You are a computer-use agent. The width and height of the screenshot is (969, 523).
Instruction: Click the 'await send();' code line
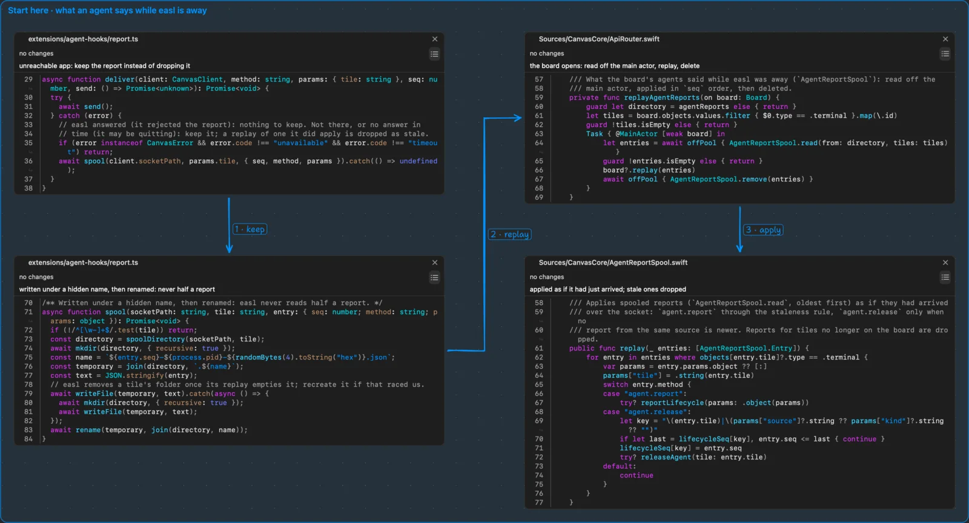click(86, 107)
